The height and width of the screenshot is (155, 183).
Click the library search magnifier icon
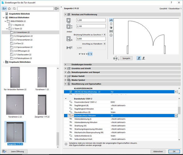point(14,9)
